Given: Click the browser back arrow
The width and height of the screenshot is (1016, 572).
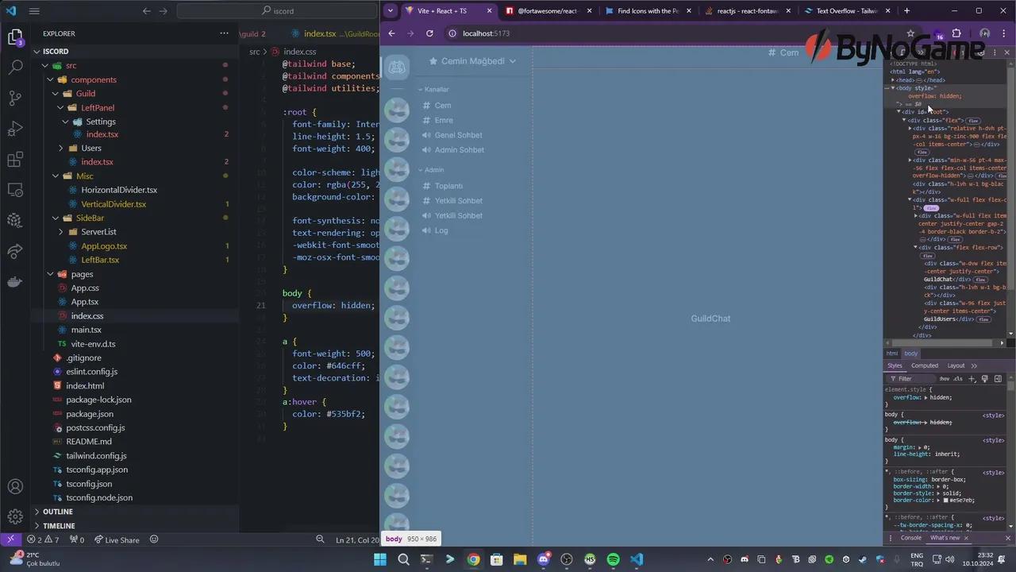Looking at the screenshot, I should click(391, 33).
